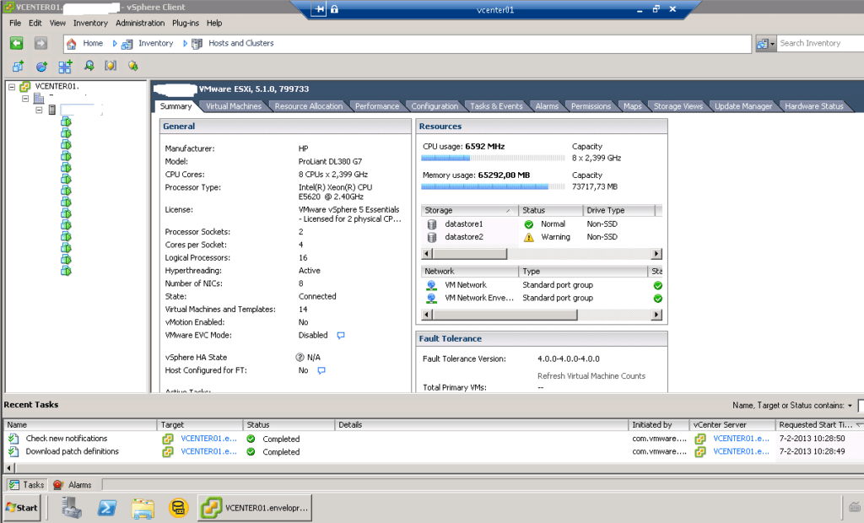The height and width of the screenshot is (523, 864).
Task: Click the grey Forward navigation arrow
Action: (40, 43)
